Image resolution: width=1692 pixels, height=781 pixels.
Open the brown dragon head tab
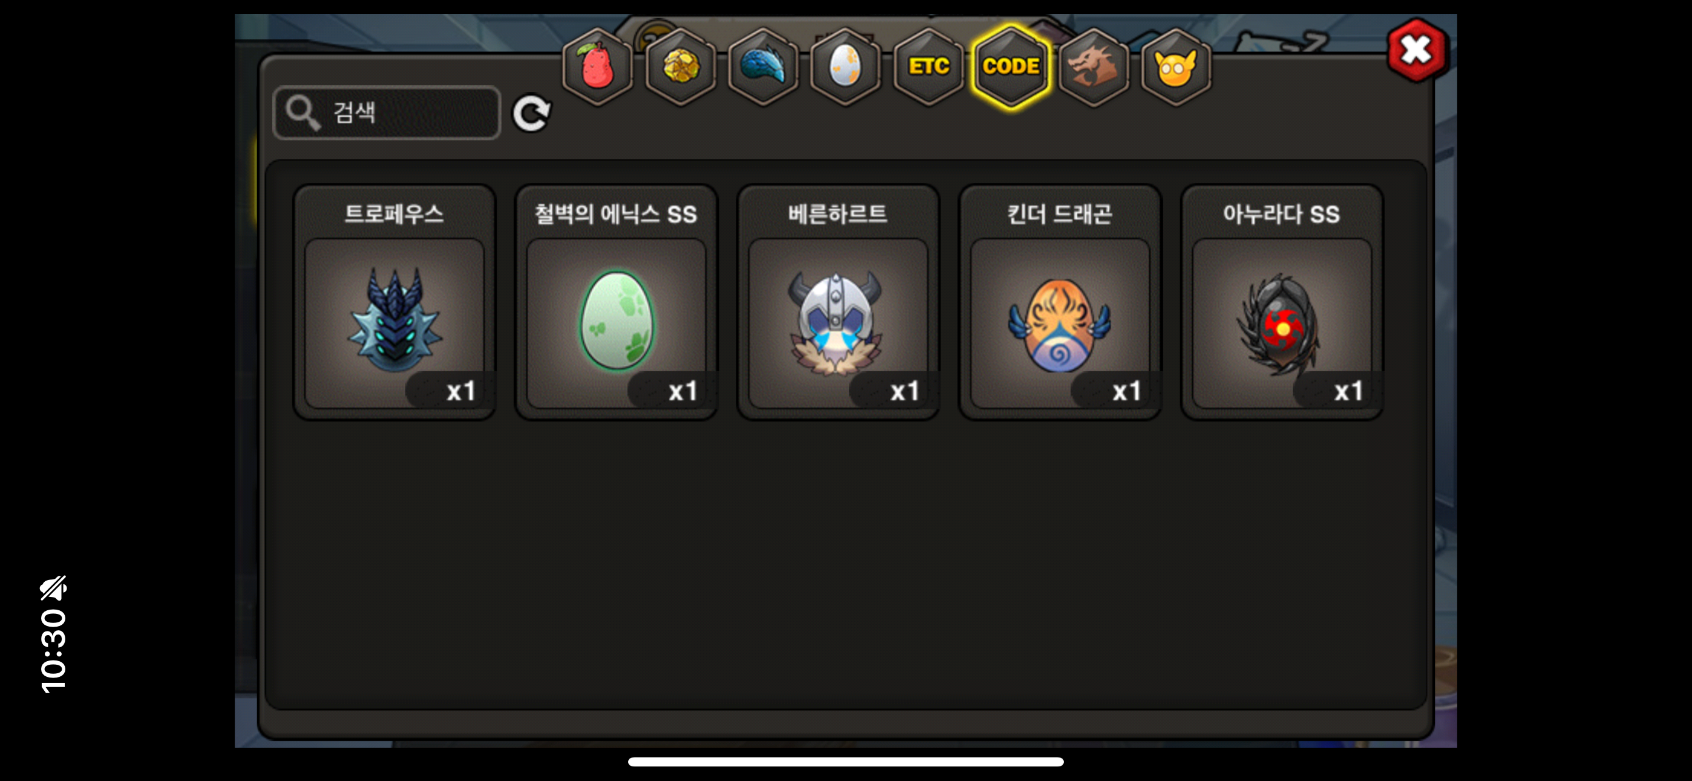(x=1093, y=67)
